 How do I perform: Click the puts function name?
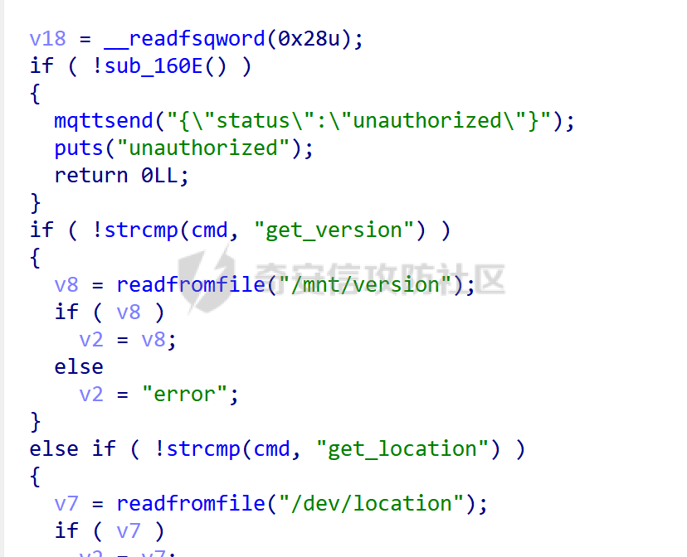79,148
